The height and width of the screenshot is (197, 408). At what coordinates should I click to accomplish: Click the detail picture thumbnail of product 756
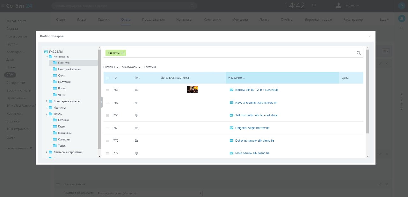point(192,89)
